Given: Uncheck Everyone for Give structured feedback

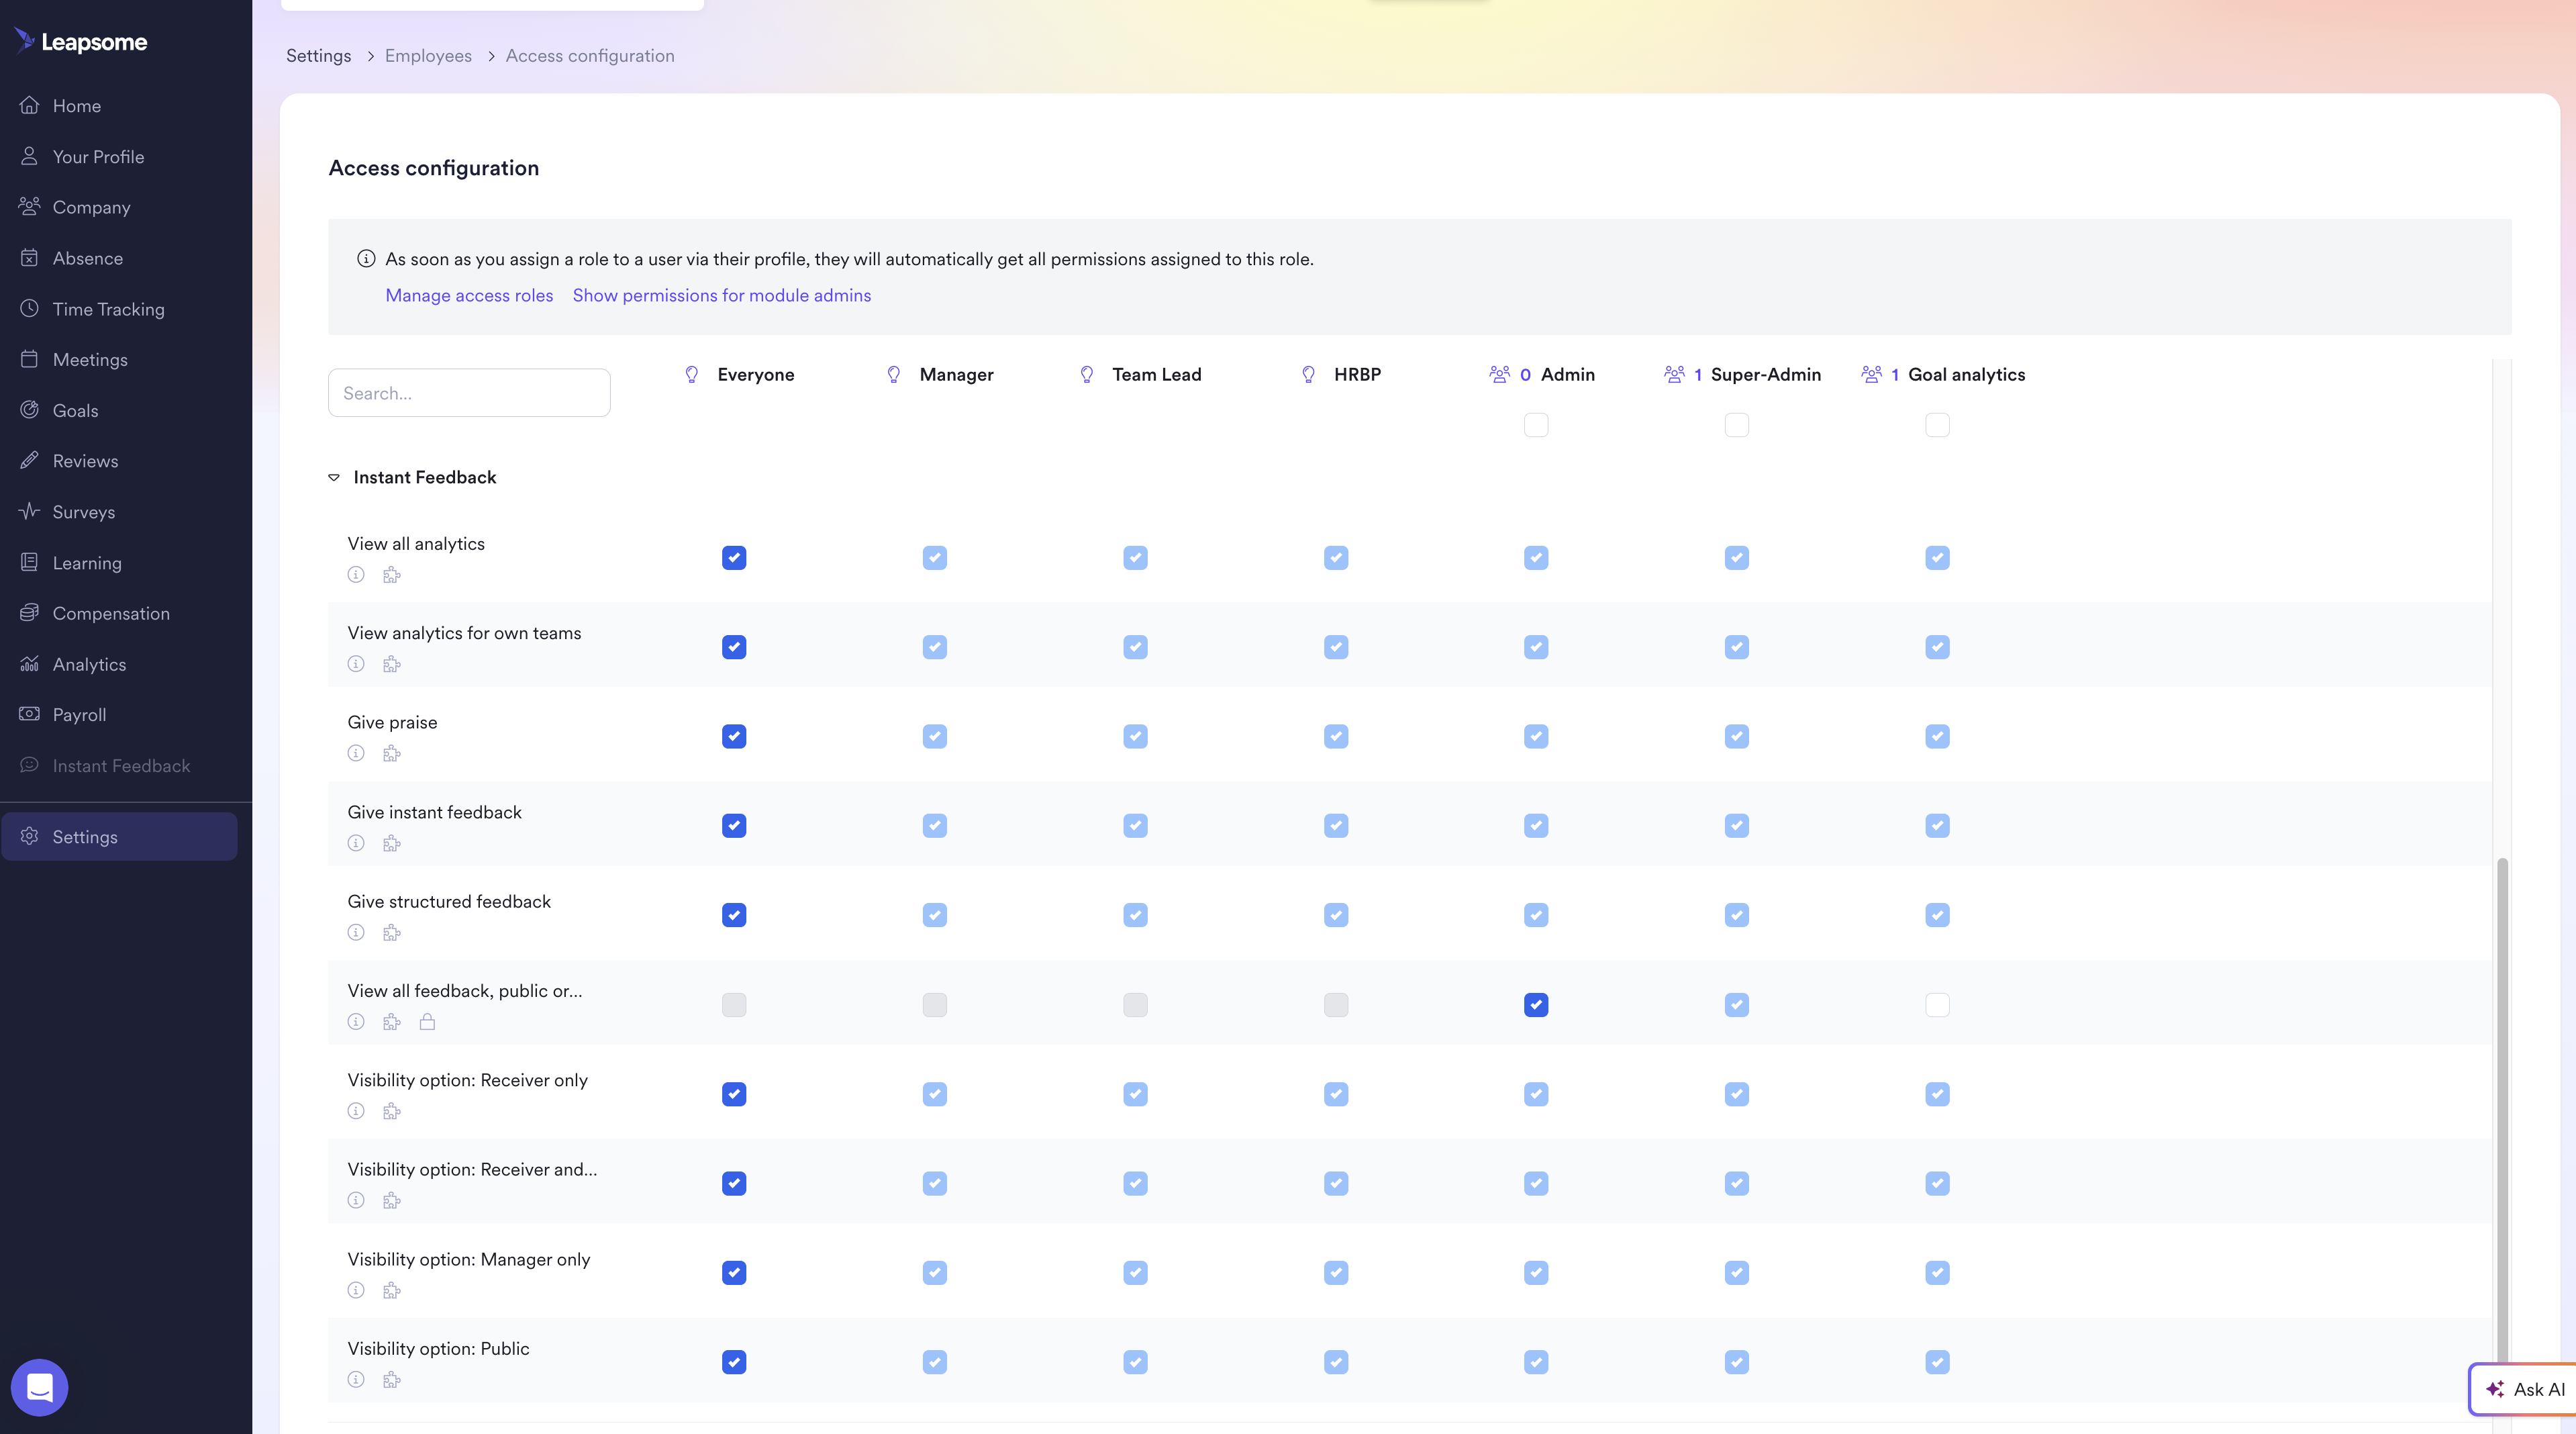Looking at the screenshot, I should (x=734, y=916).
